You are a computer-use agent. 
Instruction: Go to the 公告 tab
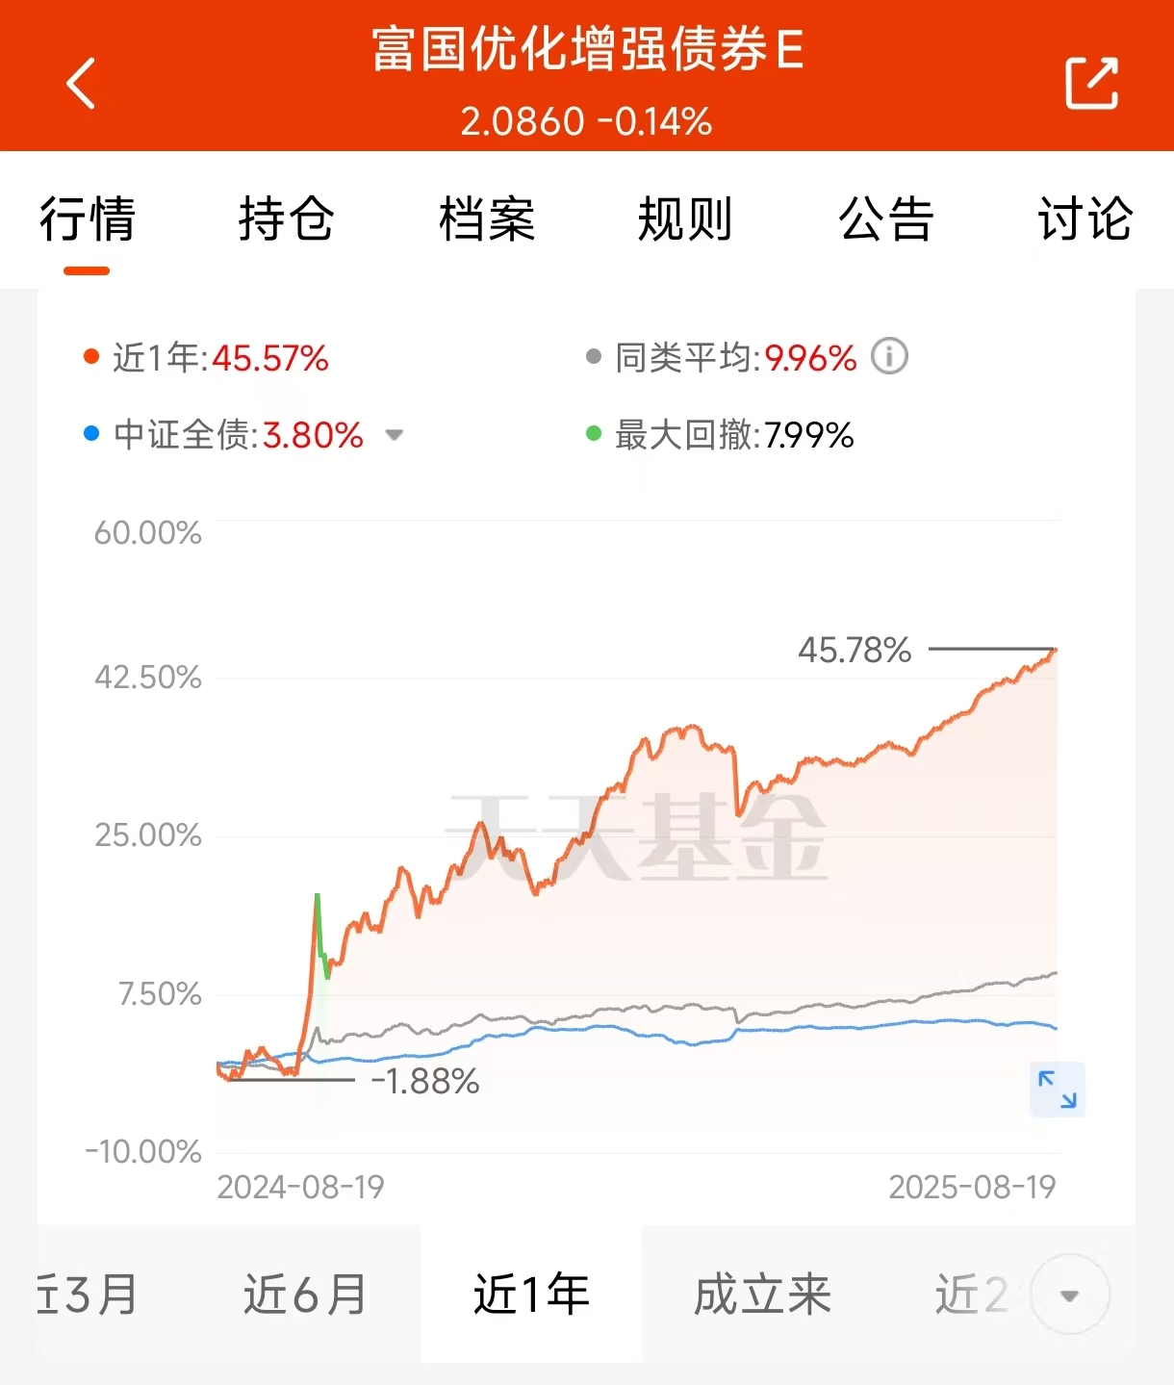point(886,218)
